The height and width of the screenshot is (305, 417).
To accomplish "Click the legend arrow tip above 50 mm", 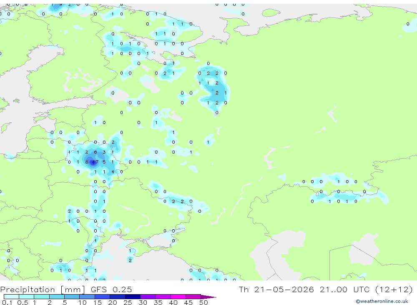I will point(208,297).
